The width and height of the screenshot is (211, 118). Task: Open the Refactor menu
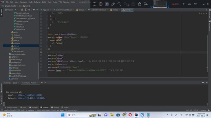click(x=37, y=2)
